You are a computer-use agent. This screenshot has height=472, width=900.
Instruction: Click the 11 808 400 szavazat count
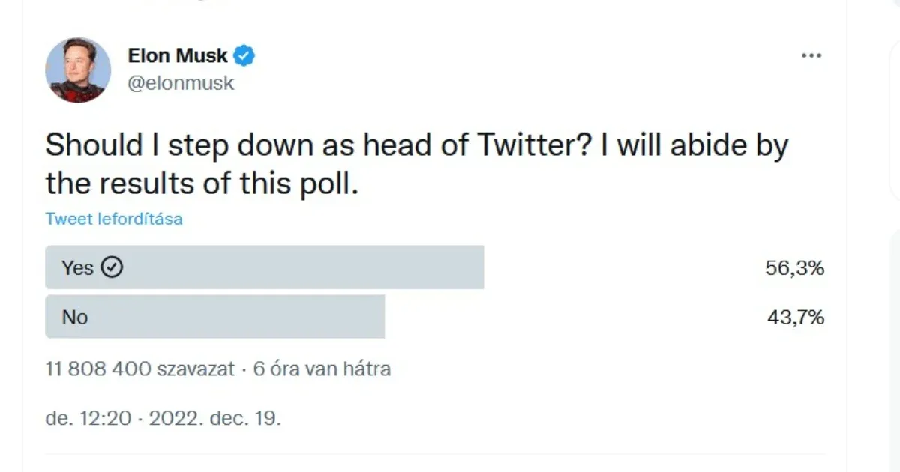(x=140, y=369)
